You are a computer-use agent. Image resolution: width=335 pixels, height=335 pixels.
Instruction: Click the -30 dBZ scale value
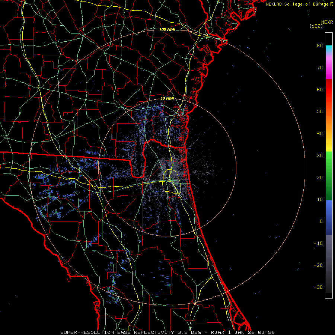318,287
